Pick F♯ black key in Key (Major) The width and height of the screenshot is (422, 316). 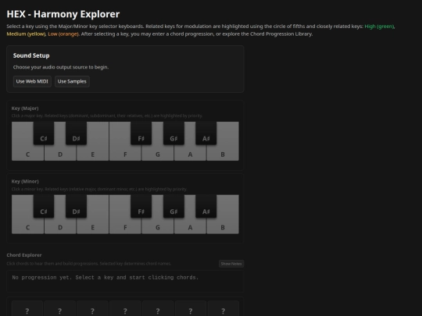click(x=141, y=133)
